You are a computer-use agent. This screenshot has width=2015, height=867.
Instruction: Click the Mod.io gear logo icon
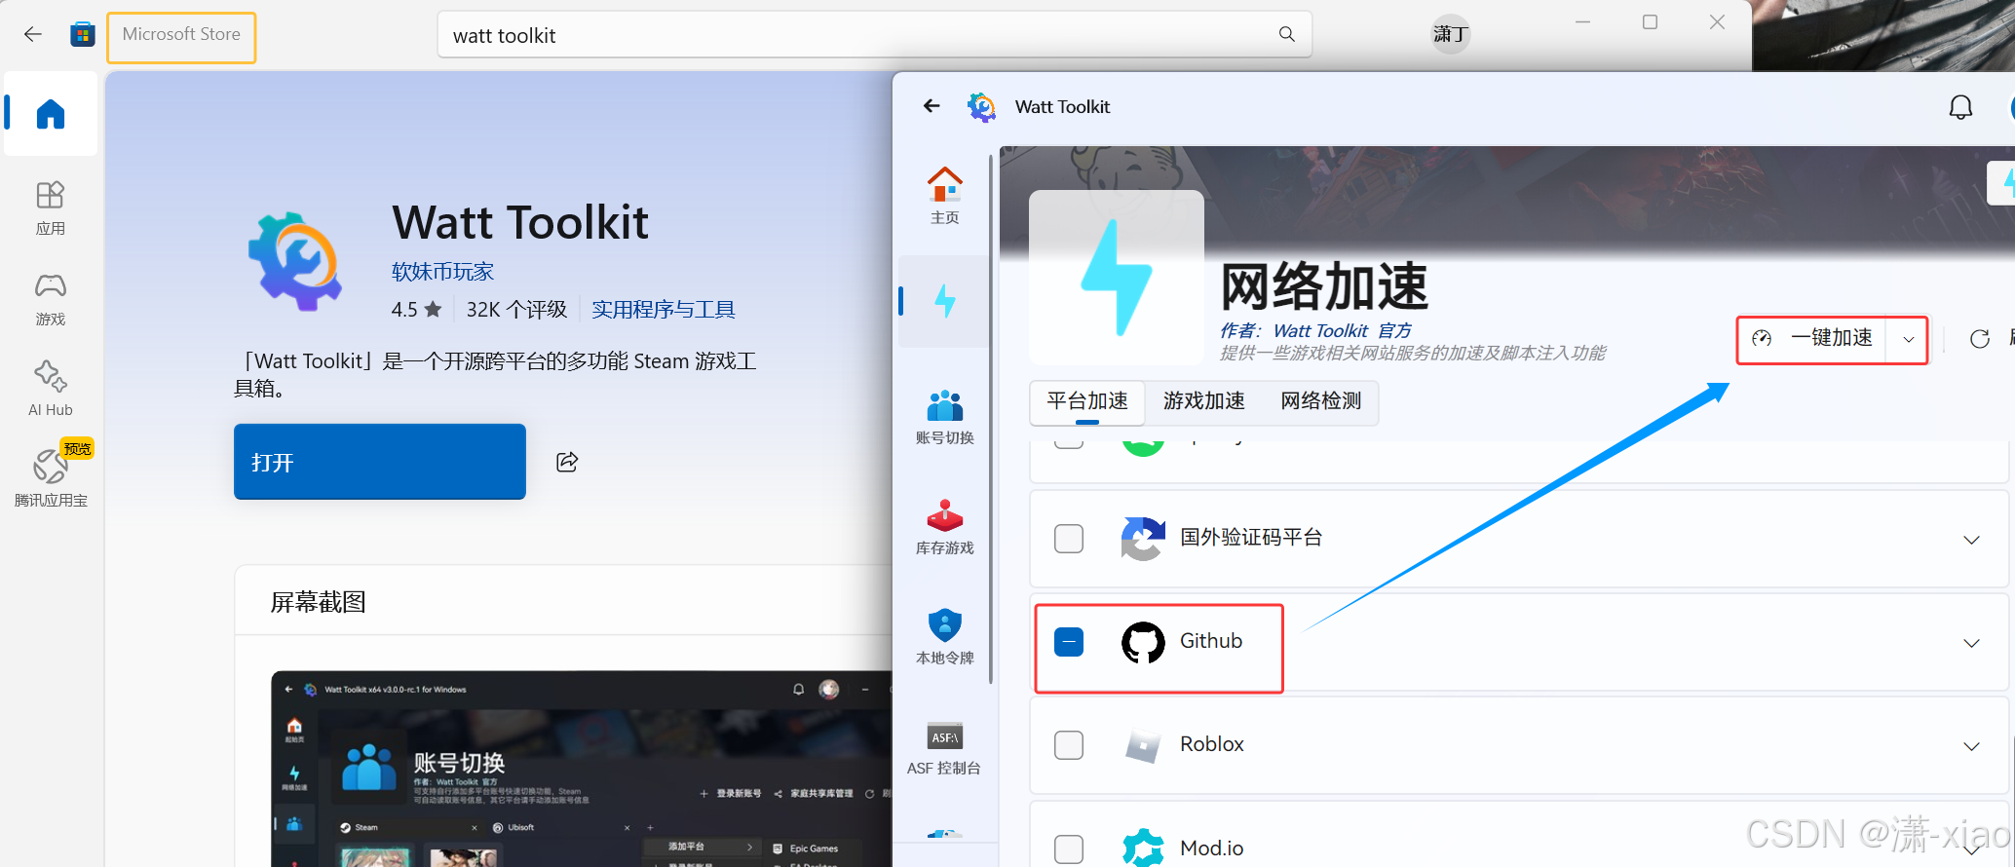(1143, 848)
